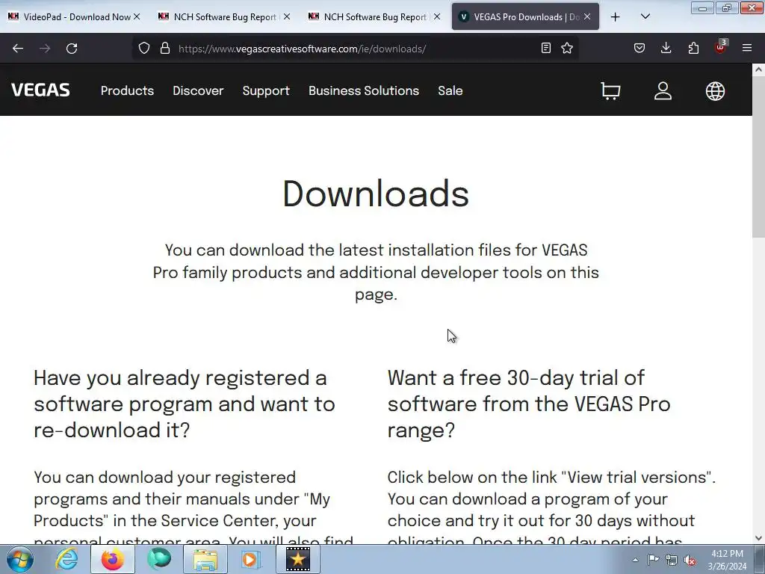
Task: Open the Business Solutions menu
Action: click(x=364, y=90)
